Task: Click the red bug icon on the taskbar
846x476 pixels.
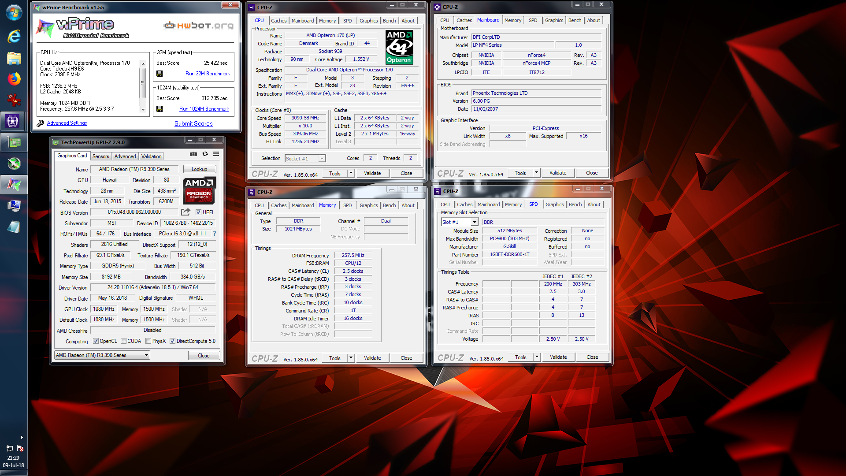Action: pos(14,100)
